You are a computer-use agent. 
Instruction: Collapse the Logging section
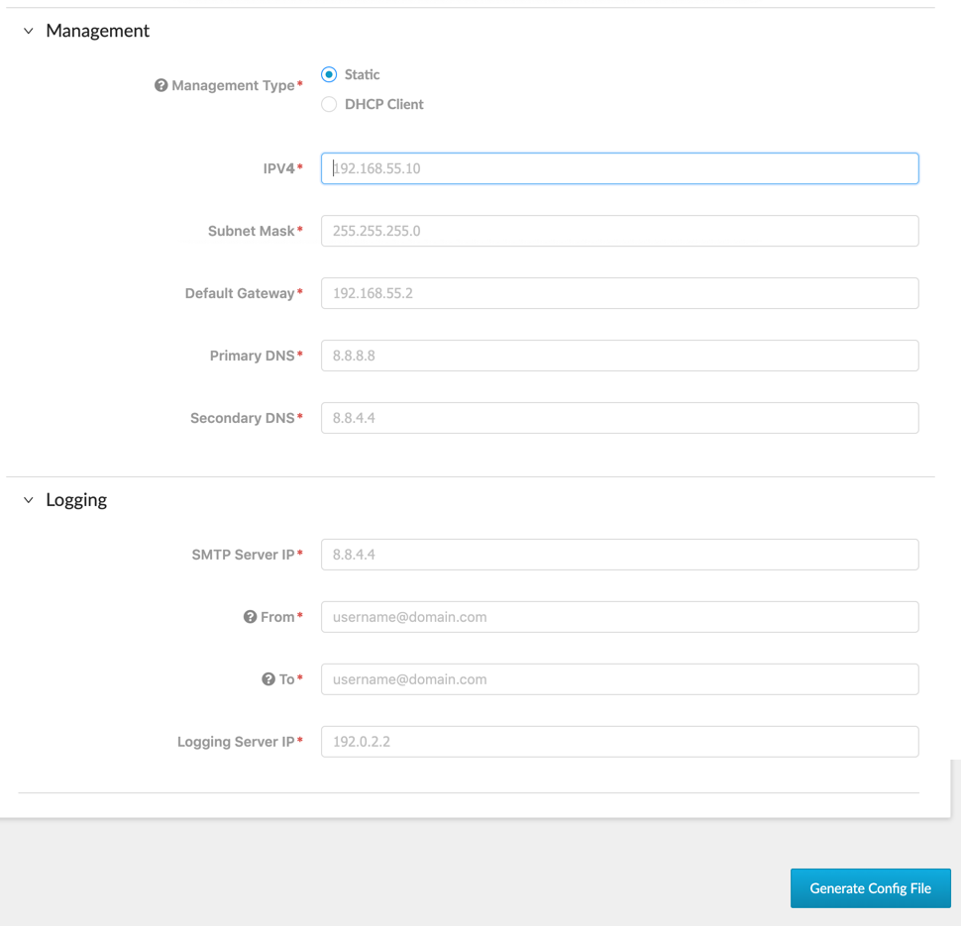(x=27, y=499)
